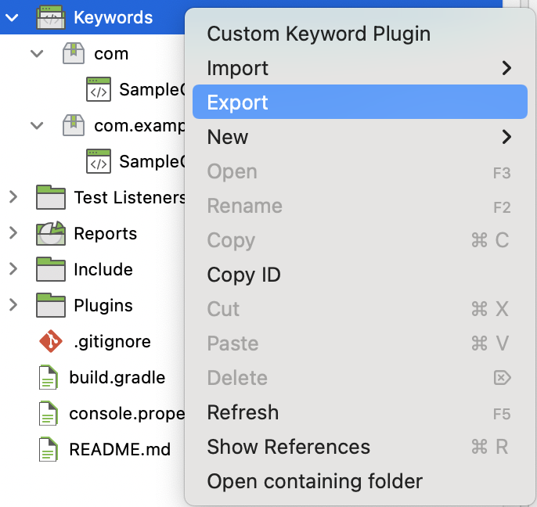This screenshot has height=507, width=537.
Task: Choose Copy ID in context menu
Action: click(x=243, y=275)
